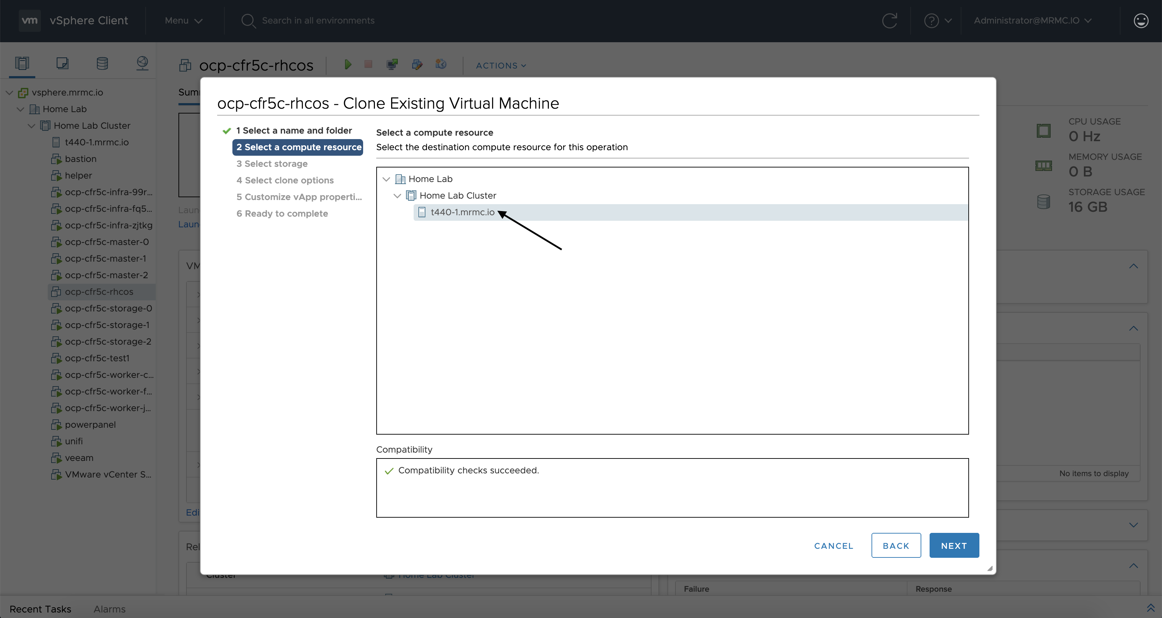Open the Menu dropdown
1162x618 pixels.
[183, 21]
